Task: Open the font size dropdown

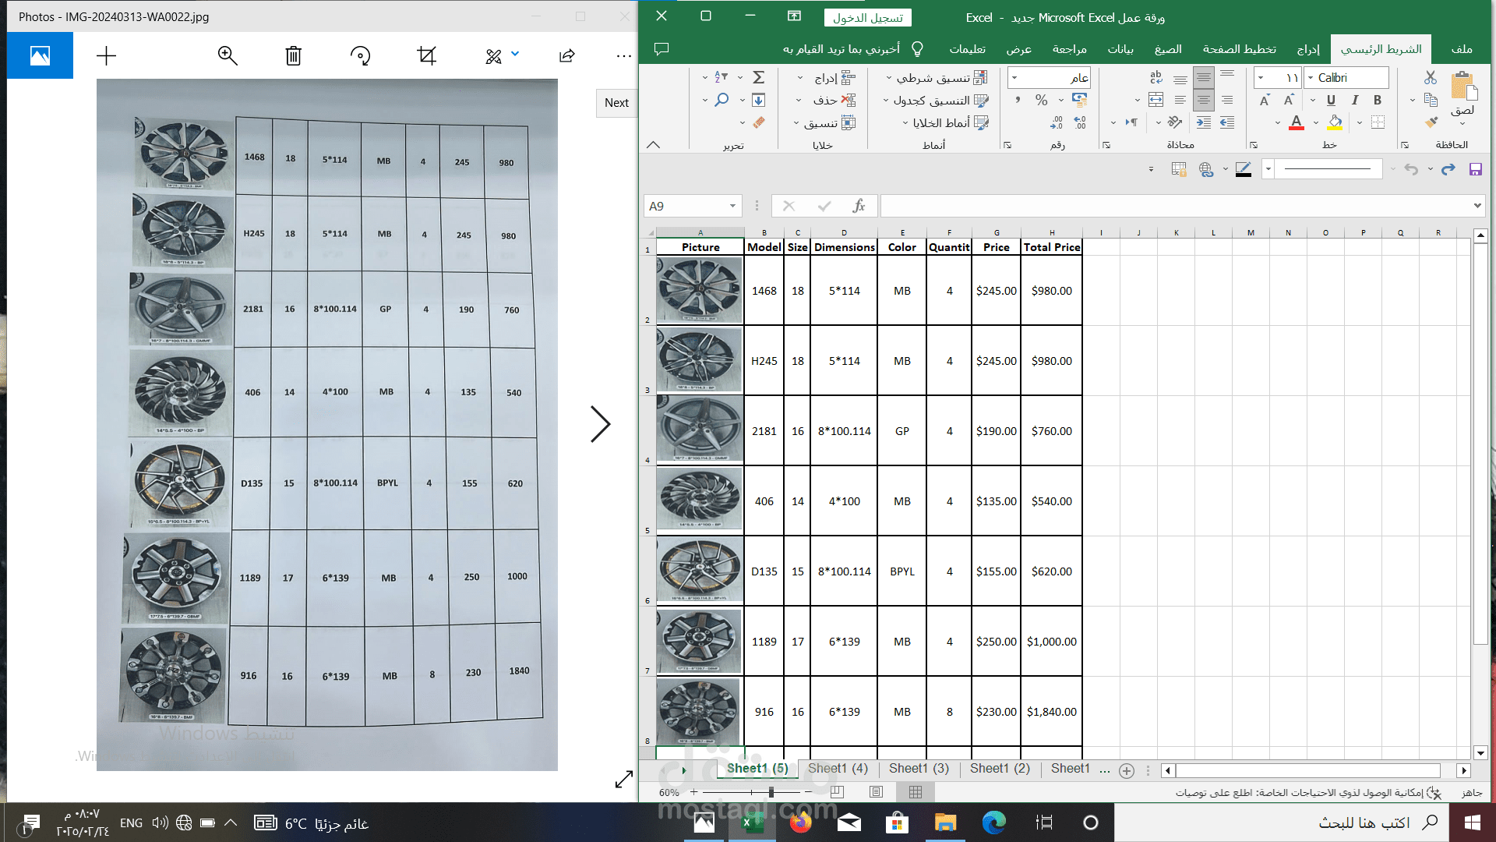Action: [1261, 77]
